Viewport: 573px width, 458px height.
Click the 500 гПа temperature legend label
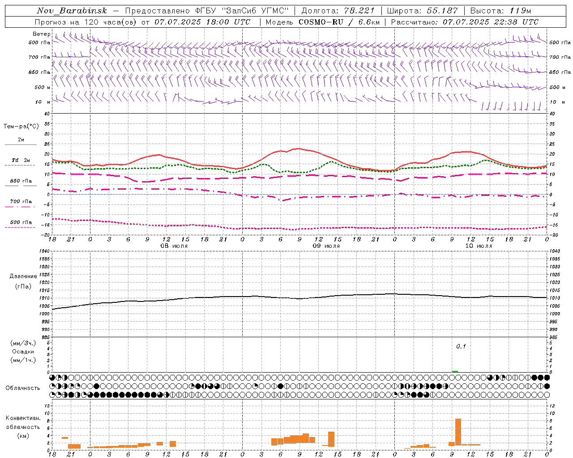coord(21,222)
